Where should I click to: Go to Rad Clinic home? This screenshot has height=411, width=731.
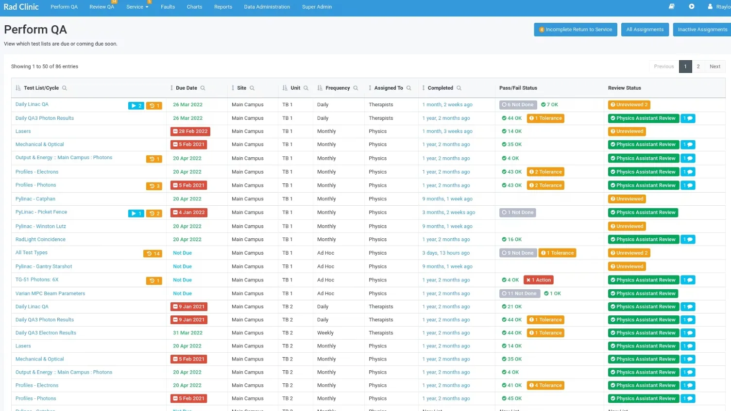click(x=21, y=7)
